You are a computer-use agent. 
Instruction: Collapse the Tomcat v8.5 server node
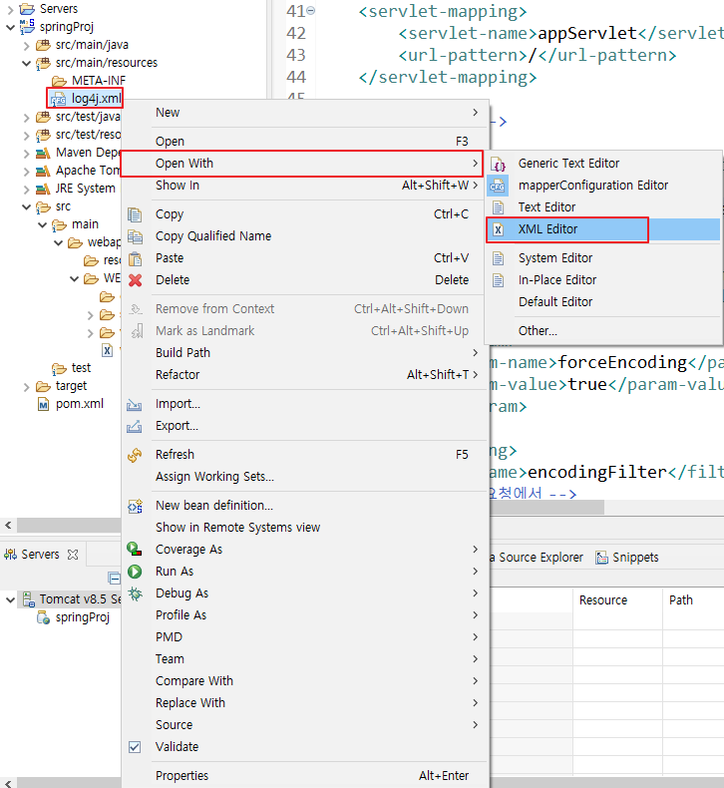click(x=10, y=600)
